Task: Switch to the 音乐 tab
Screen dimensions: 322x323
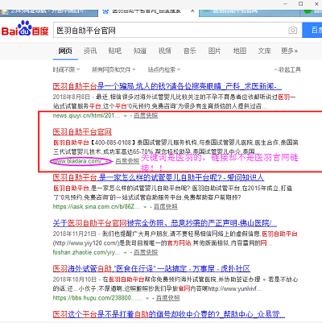Action: tap(190, 51)
